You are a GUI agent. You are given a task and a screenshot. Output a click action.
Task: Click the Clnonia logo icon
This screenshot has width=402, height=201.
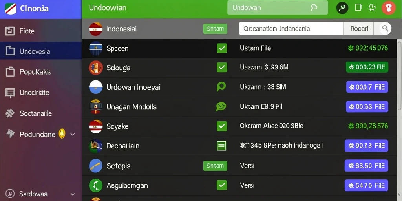[11, 9]
